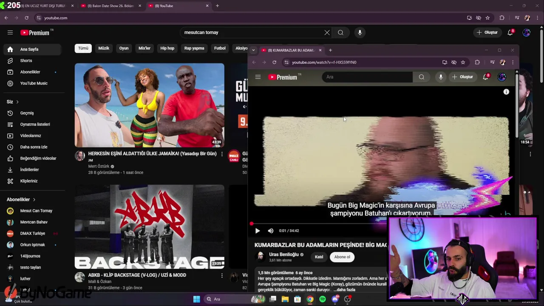Image resolution: width=544 pixels, height=306 pixels.
Task: Switch to Balon Date Show browser tab
Action: pos(110,6)
